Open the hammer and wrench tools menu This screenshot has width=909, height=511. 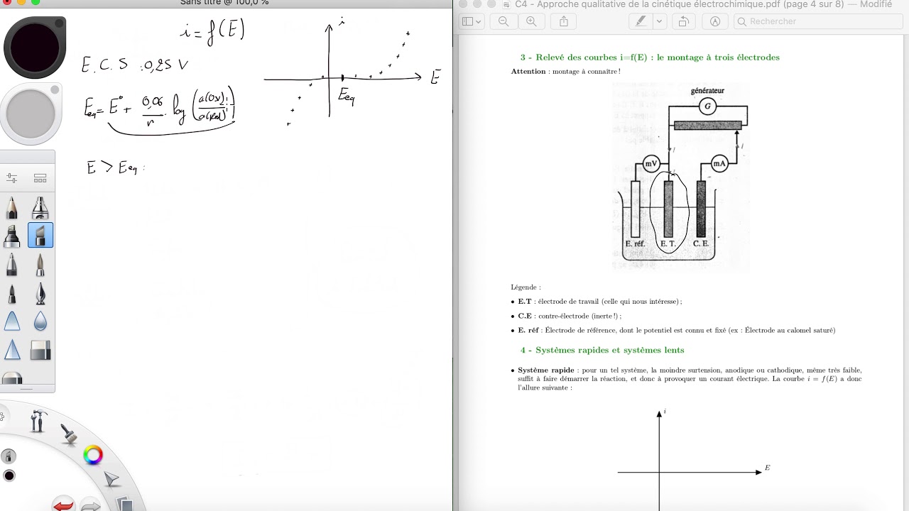coord(38,421)
